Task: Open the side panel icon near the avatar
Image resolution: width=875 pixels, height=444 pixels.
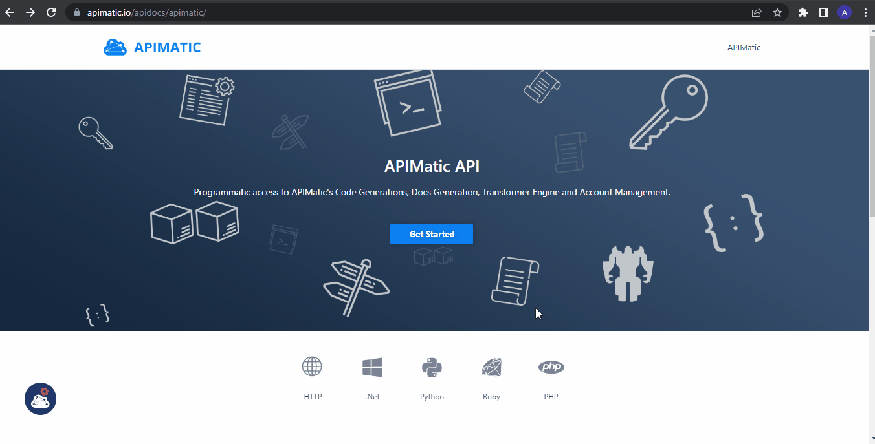Action: 823,12
